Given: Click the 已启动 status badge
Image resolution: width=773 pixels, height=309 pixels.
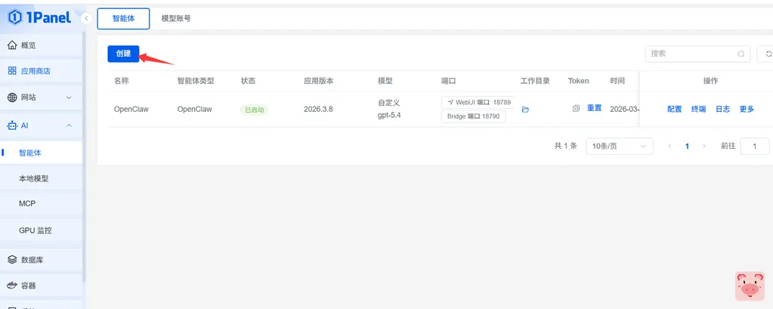Looking at the screenshot, I should [x=255, y=110].
